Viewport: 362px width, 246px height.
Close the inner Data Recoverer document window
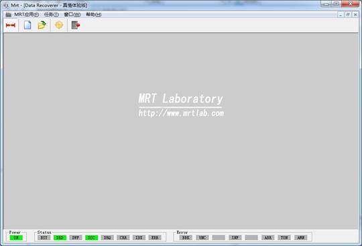[x=355, y=15]
